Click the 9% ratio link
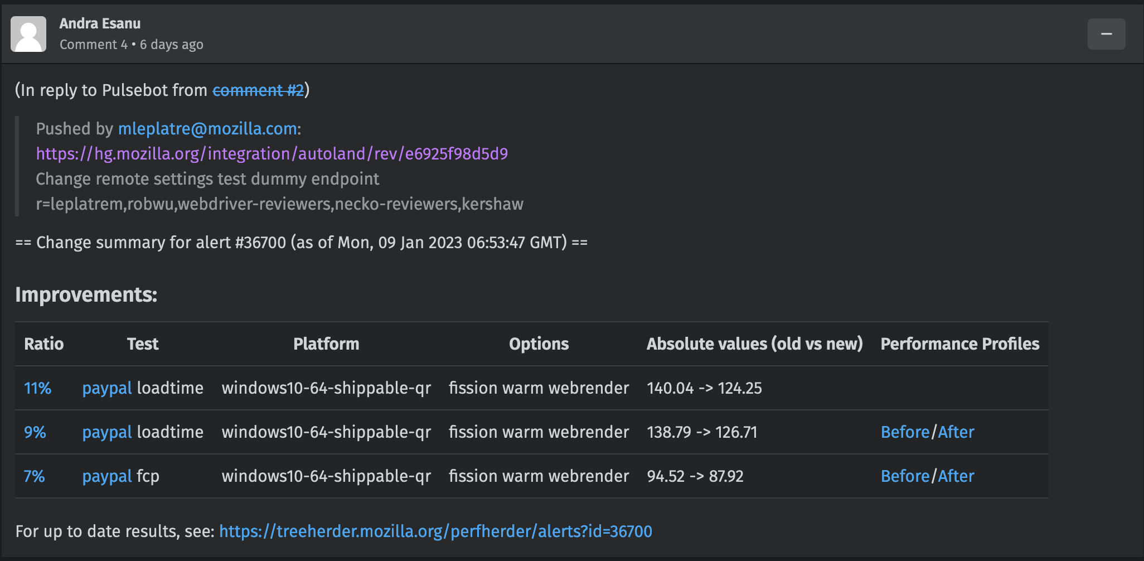This screenshot has width=1144, height=561. tap(35, 432)
